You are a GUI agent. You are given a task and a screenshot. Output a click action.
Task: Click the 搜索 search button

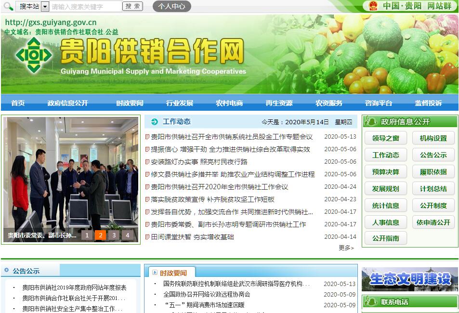pyautogui.click(x=133, y=6)
